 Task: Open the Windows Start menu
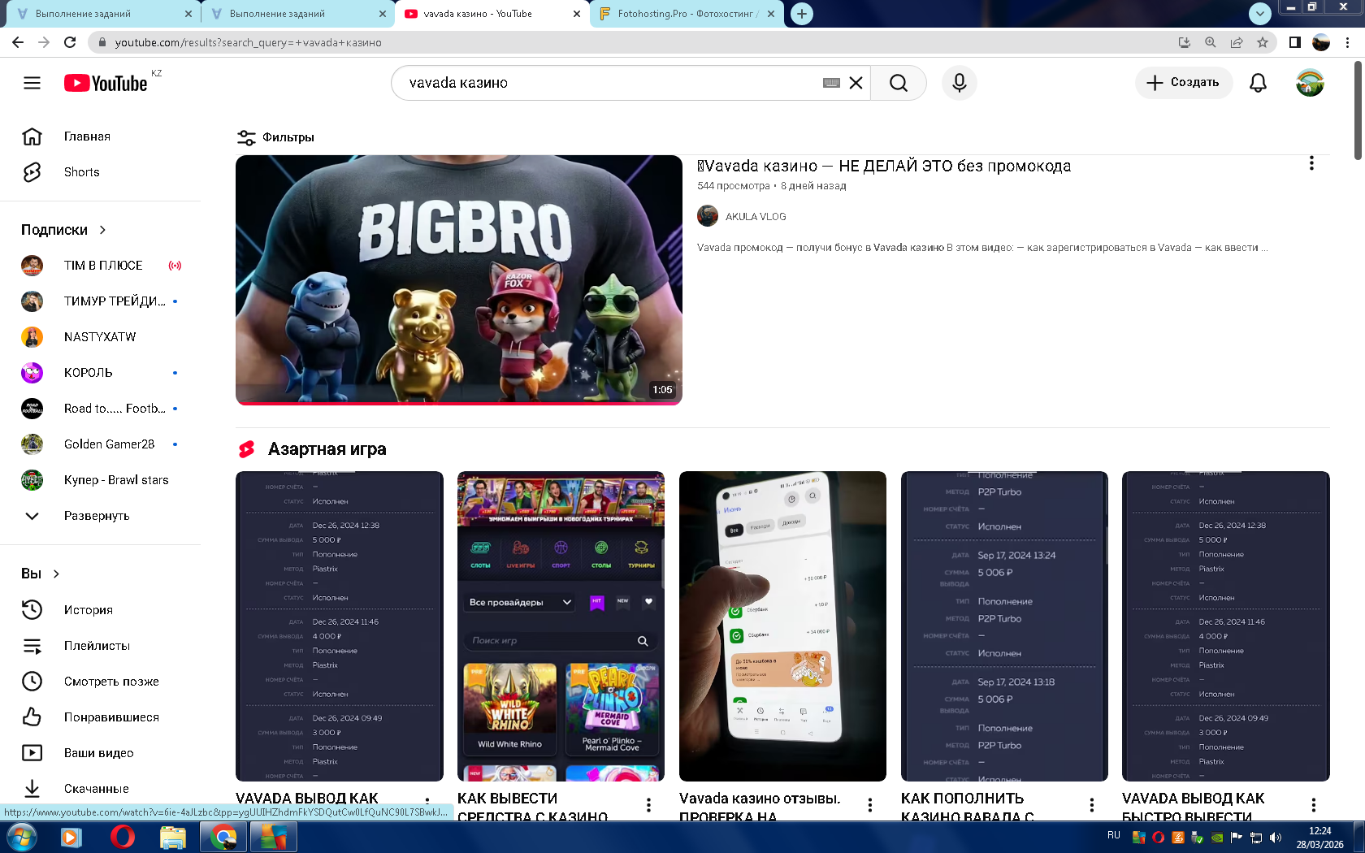tap(21, 837)
